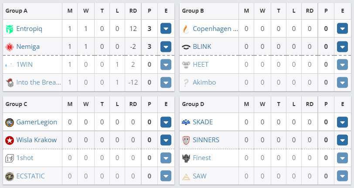Click the Into the Breach logo
This screenshot has height=188, width=354.
point(10,82)
